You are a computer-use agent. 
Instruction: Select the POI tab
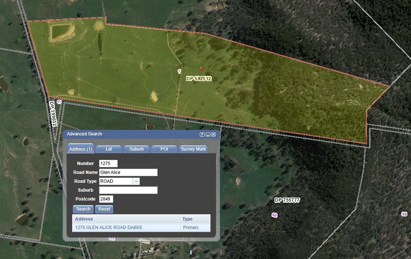[x=164, y=149]
